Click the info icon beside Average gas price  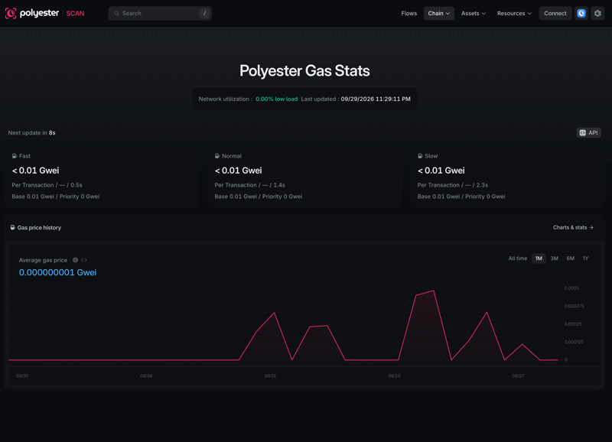75,260
